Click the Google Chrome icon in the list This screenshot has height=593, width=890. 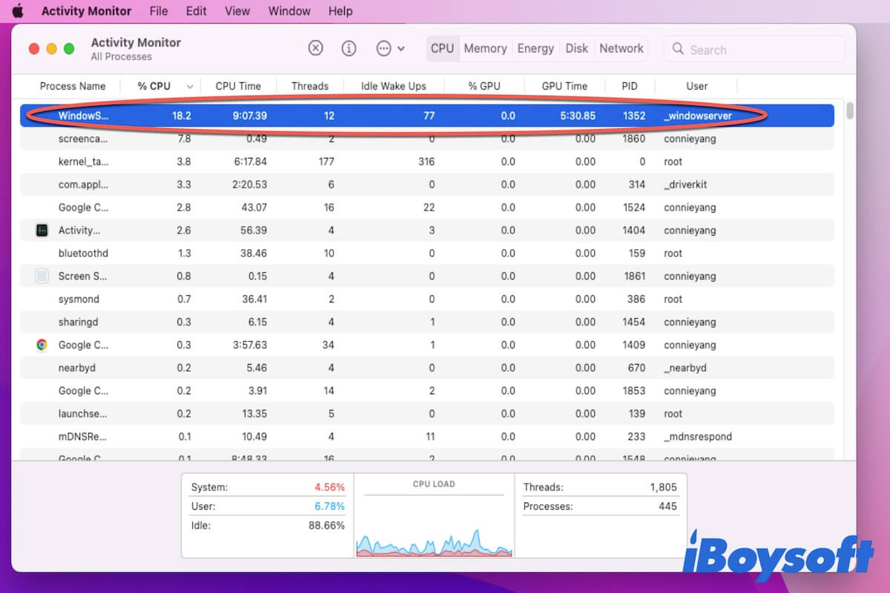pos(42,345)
